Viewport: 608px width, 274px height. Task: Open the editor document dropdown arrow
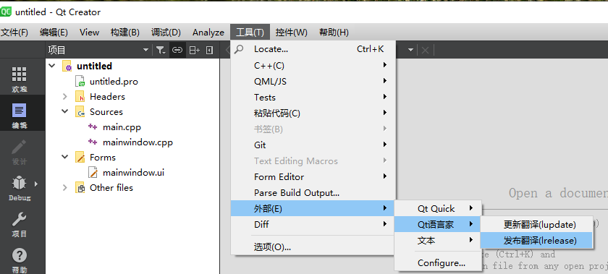[x=410, y=50]
